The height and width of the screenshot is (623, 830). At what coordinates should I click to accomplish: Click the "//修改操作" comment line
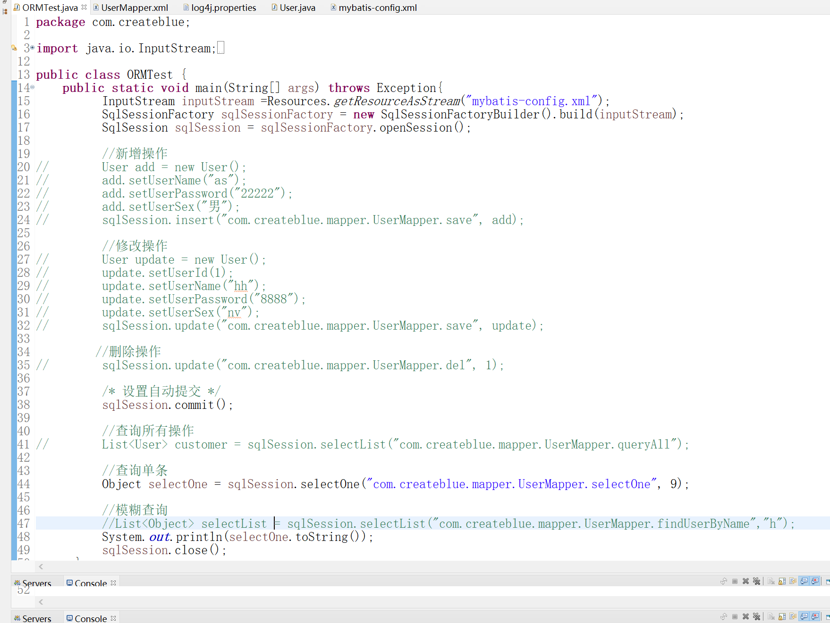tap(135, 246)
